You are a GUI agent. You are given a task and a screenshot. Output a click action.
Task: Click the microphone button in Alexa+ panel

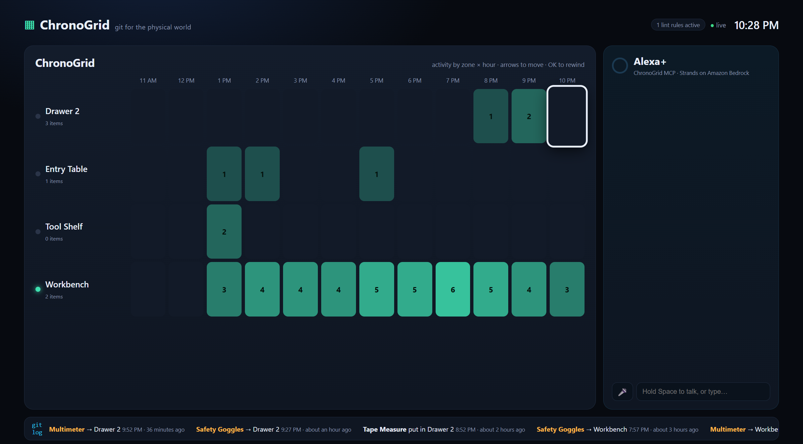pyautogui.click(x=622, y=391)
